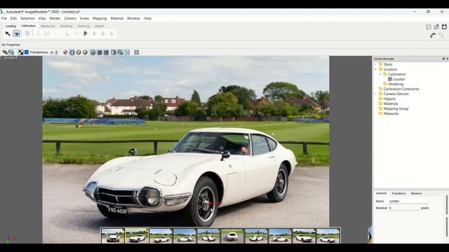Adjust the Transparency value stepper
The width and height of the screenshot is (449, 252).
tap(56, 52)
